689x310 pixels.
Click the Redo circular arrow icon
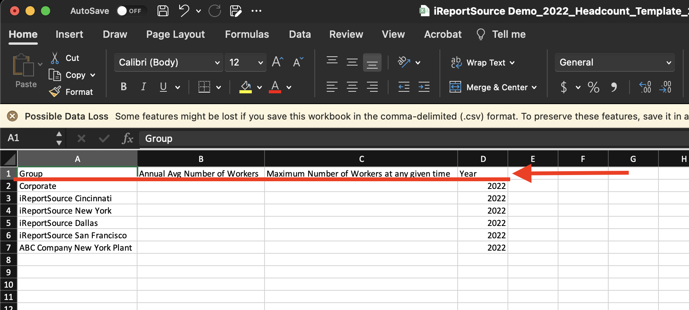pyautogui.click(x=215, y=11)
